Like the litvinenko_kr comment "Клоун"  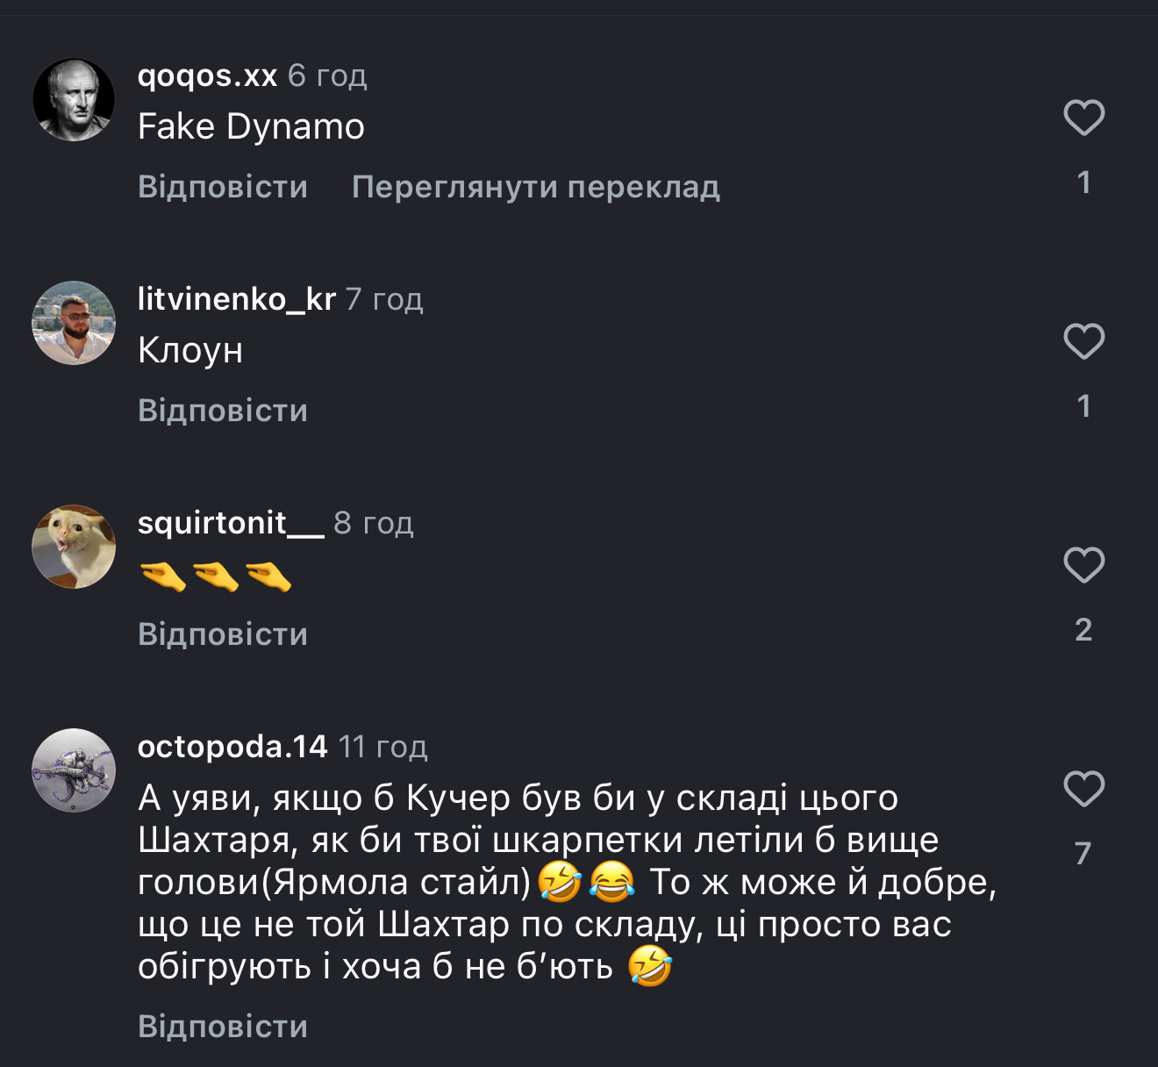(x=1083, y=341)
